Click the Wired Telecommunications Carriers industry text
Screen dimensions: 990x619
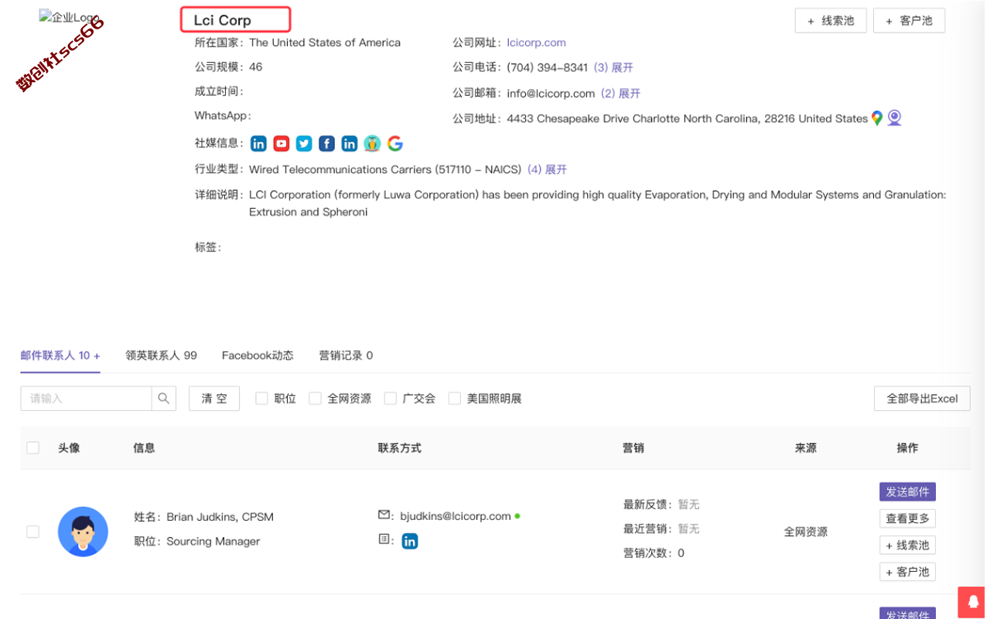(x=385, y=169)
